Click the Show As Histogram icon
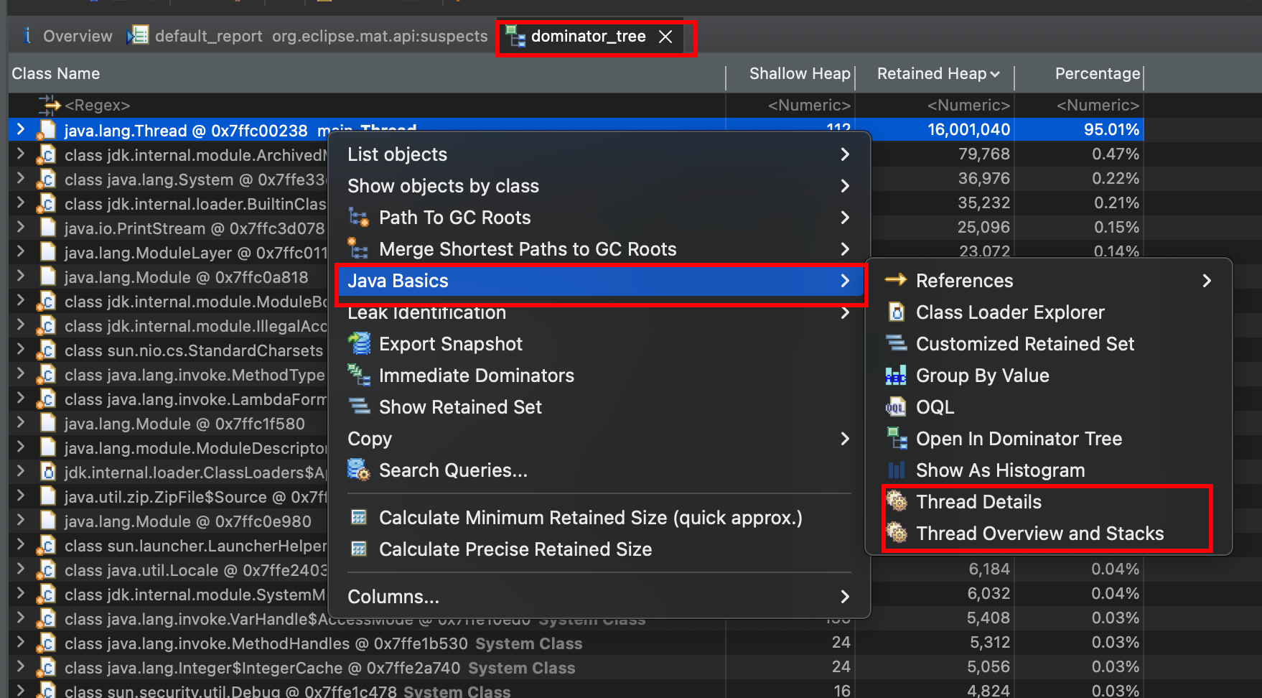 [897, 470]
